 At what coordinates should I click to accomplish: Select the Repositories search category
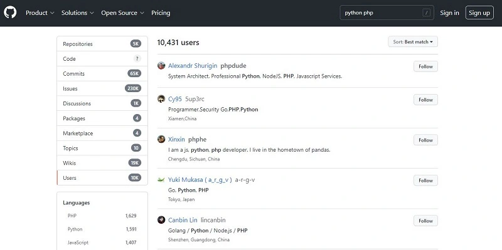coord(102,44)
